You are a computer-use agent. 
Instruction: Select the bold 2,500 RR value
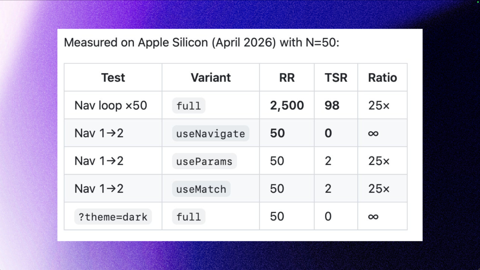287,106
